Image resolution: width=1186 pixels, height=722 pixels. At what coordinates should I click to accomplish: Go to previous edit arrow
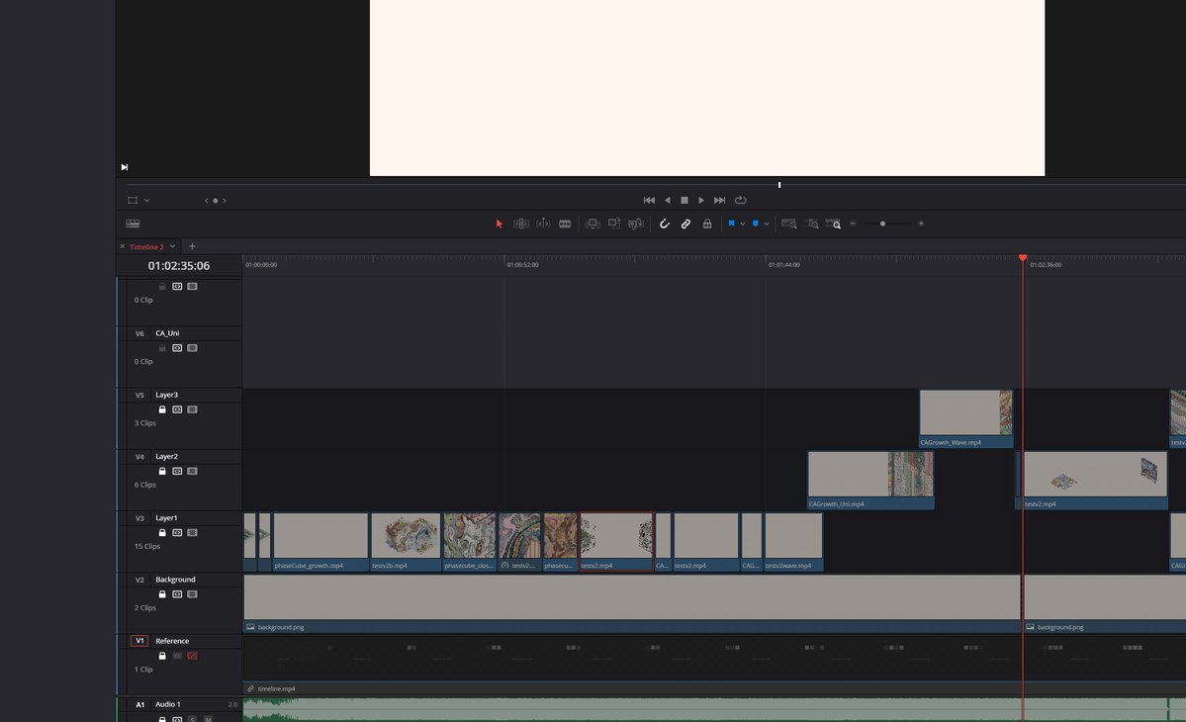click(207, 201)
